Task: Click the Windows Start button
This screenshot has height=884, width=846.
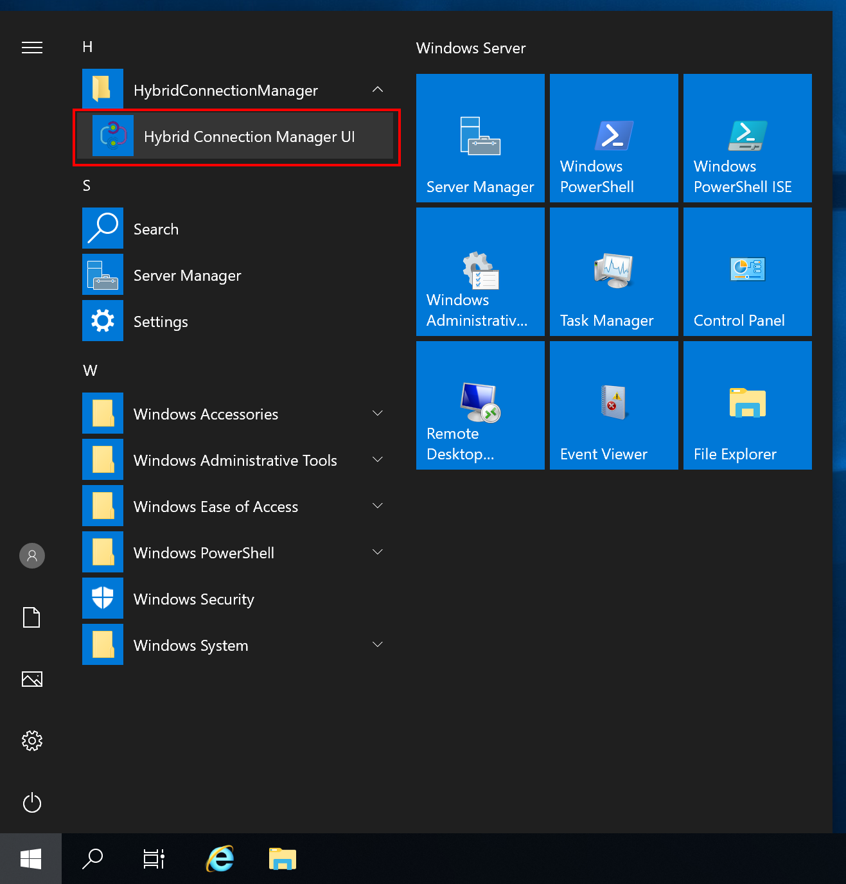Action: tap(31, 859)
